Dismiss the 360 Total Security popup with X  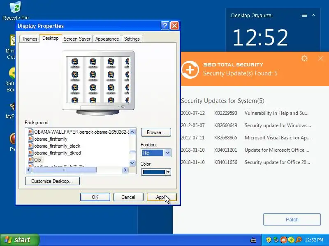pos(320,58)
